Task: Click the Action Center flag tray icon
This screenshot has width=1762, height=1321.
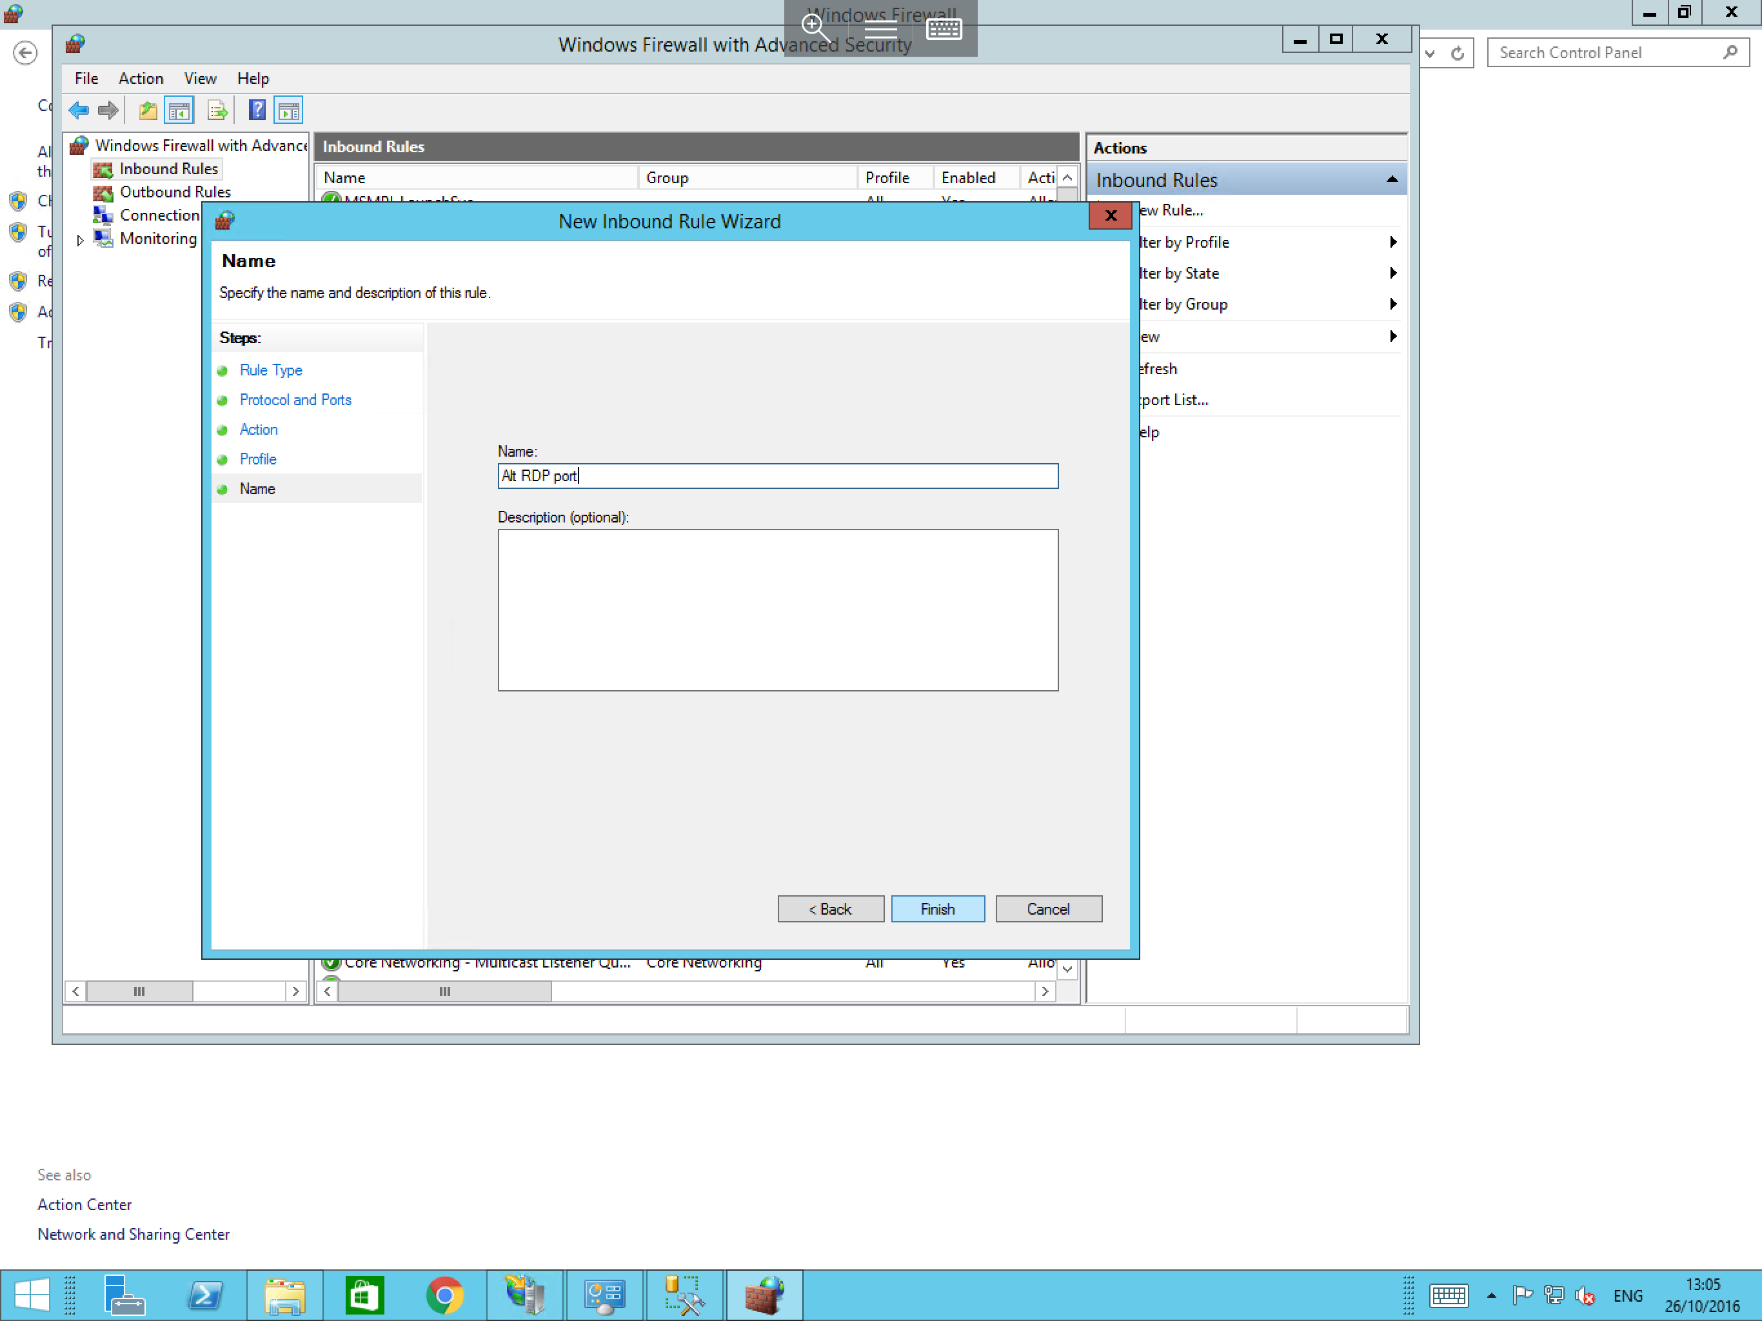Action: (1522, 1295)
